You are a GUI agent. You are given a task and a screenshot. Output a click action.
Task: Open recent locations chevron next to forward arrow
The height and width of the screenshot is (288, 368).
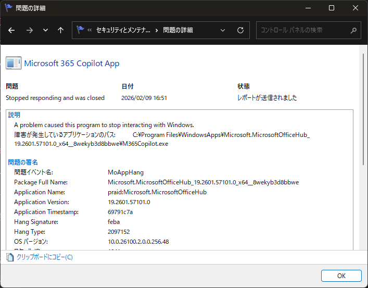point(45,30)
